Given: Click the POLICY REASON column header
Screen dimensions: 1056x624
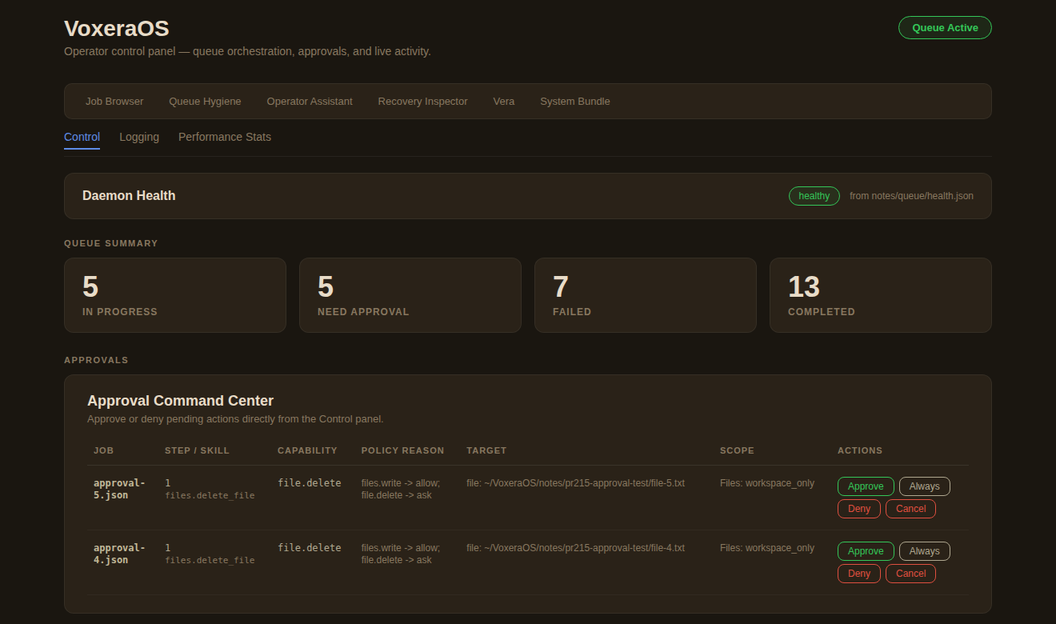Looking at the screenshot, I should pyautogui.click(x=402, y=450).
